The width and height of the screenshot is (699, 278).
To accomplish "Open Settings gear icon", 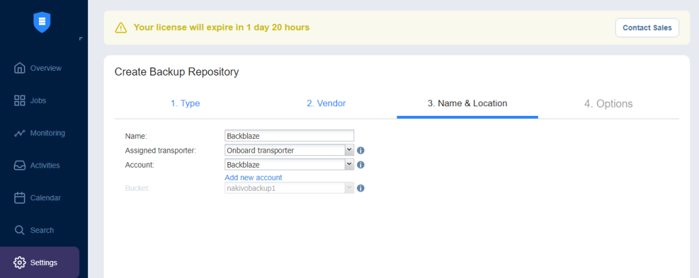I will [x=20, y=262].
